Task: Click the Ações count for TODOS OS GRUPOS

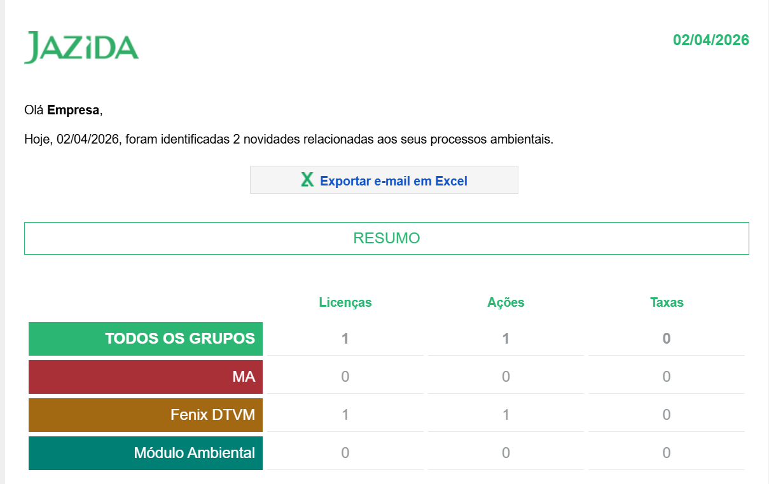Action: (x=506, y=339)
